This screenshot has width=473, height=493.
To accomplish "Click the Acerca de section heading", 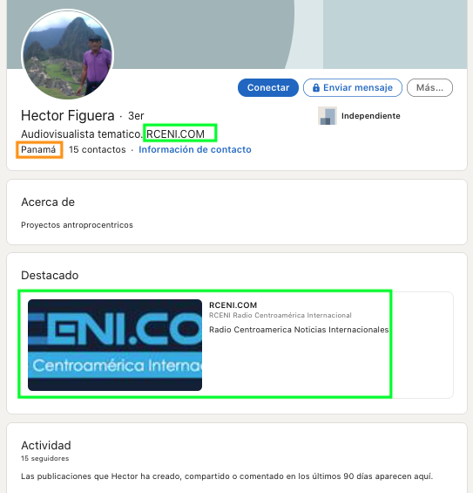I will coord(48,202).
